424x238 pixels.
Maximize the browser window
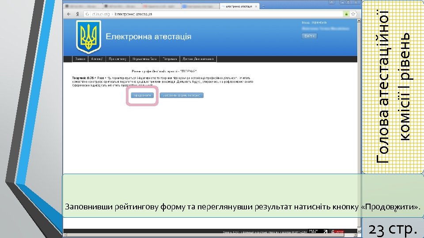[348, 2]
